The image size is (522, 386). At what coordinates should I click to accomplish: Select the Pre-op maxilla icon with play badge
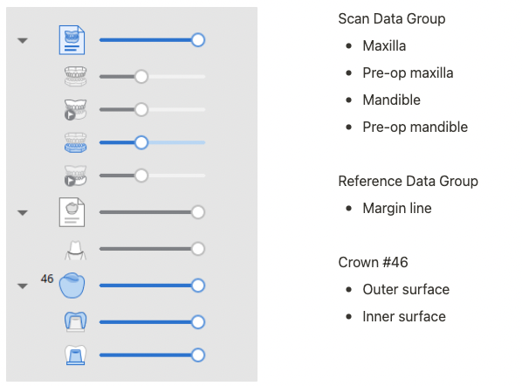coord(76,109)
